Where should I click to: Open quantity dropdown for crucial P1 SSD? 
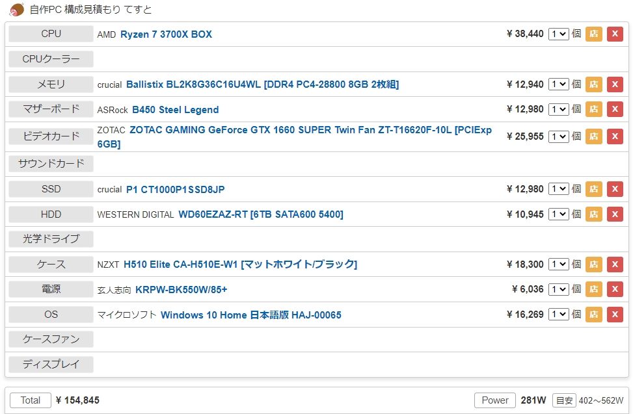click(x=558, y=189)
